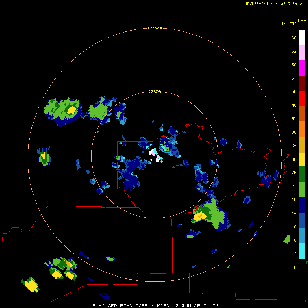Click the magenta 58 kft color swatch
The width and height of the screenshot is (308, 308).
pyautogui.click(x=302, y=68)
